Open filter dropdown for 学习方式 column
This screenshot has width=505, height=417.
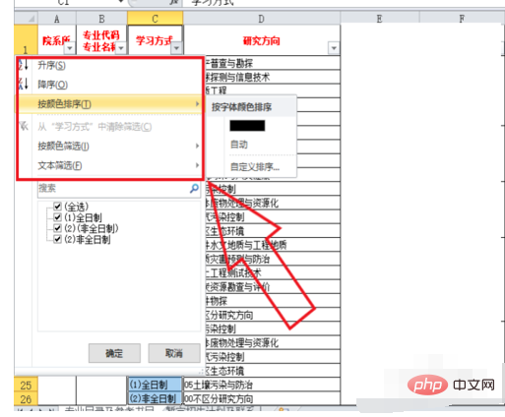[176, 48]
